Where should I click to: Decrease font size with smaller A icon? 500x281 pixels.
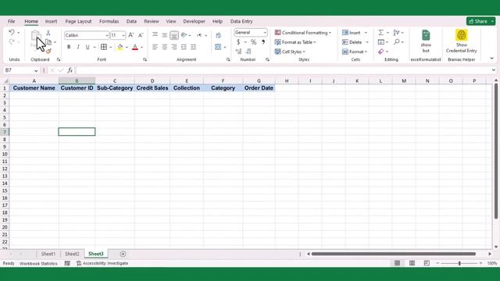pos(141,35)
